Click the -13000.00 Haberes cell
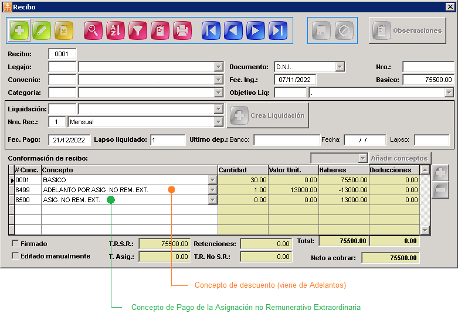This screenshot has height=317, width=458. tap(344, 190)
